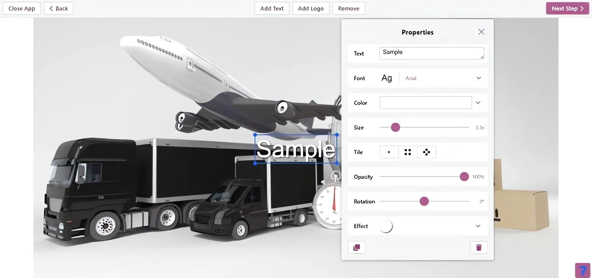
Task: Click Add Text in the top toolbar
Action: click(272, 8)
